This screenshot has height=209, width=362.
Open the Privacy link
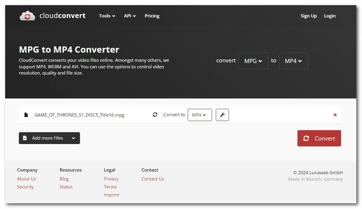point(111,179)
